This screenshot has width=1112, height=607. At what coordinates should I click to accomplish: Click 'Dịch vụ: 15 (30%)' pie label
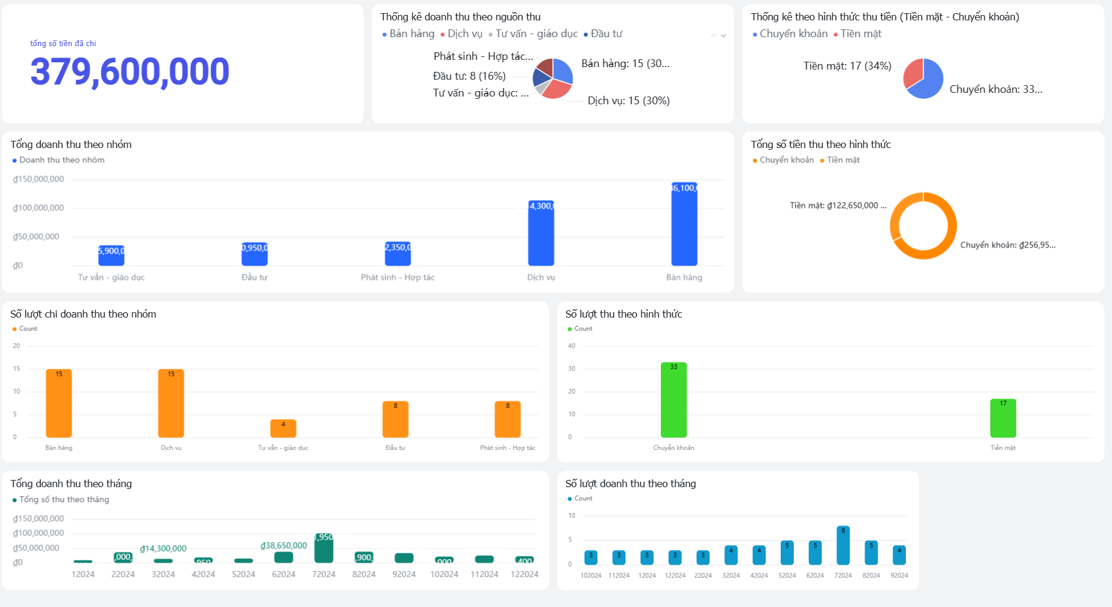pyautogui.click(x=628, y=101)
